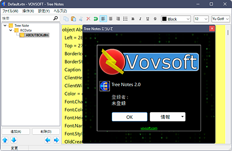This screenshot has width=232, height=151.
Task: Move node up with blue up arrow
Action: (x=5, y=140)
